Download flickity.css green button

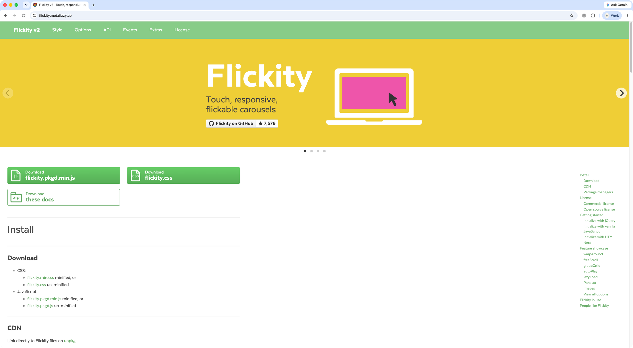pos(183,175)
